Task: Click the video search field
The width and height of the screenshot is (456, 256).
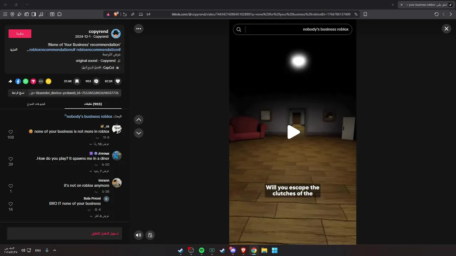Action: pos(292,29)
